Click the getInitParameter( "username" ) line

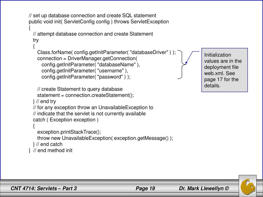(85, 71)
